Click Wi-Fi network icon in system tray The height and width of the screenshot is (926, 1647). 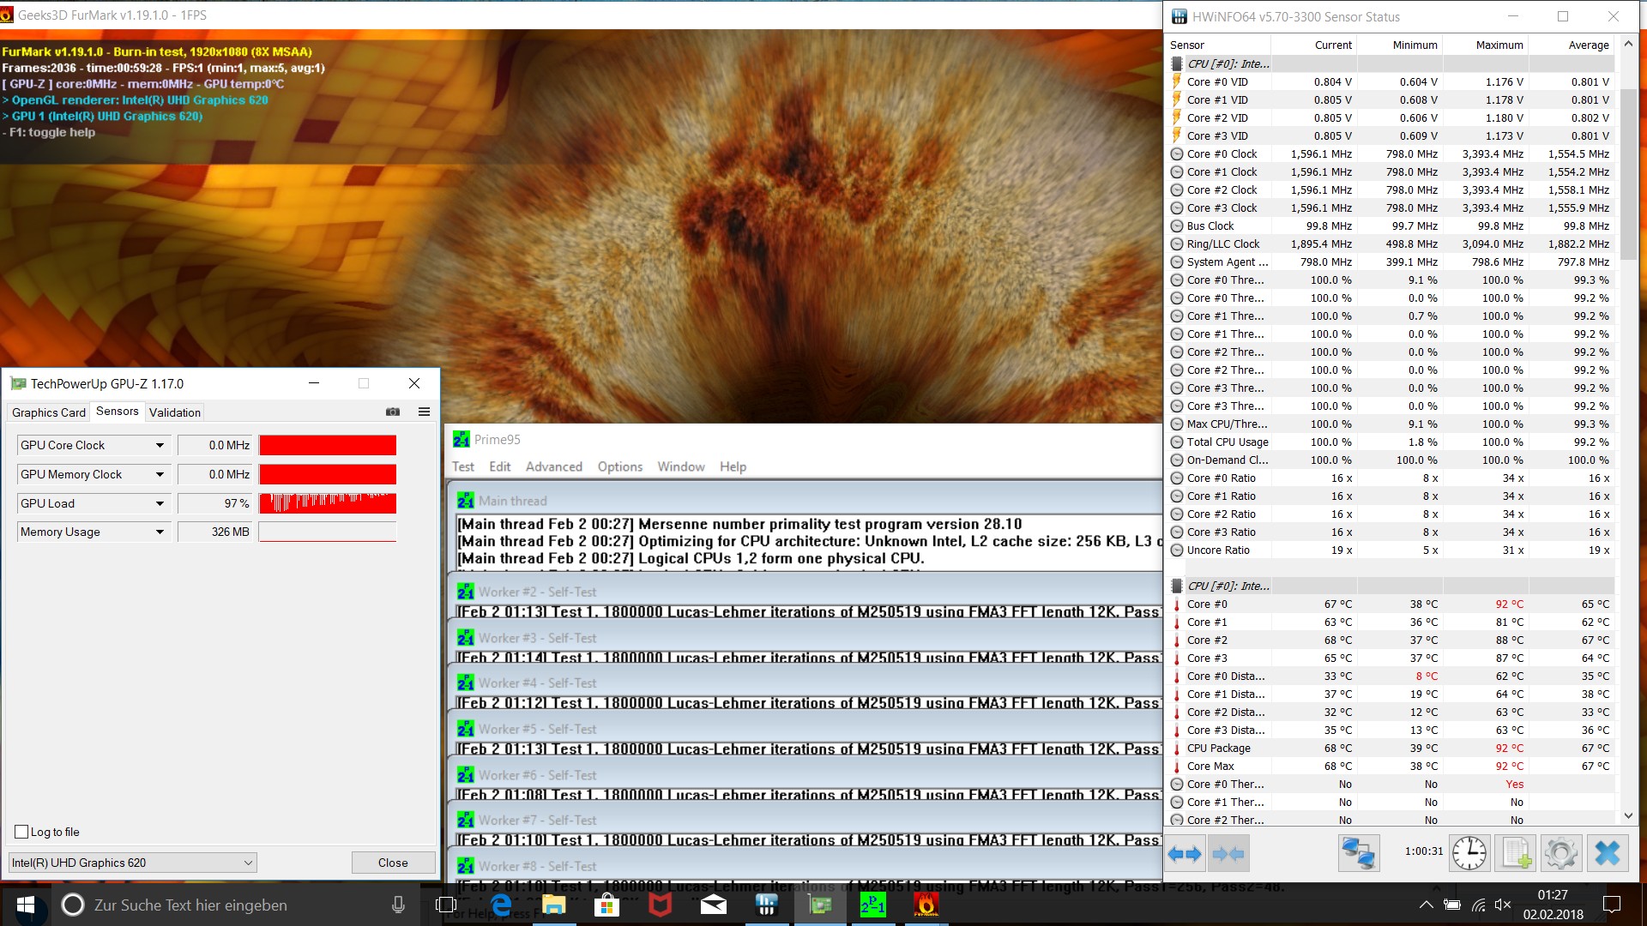[1478, 905]
